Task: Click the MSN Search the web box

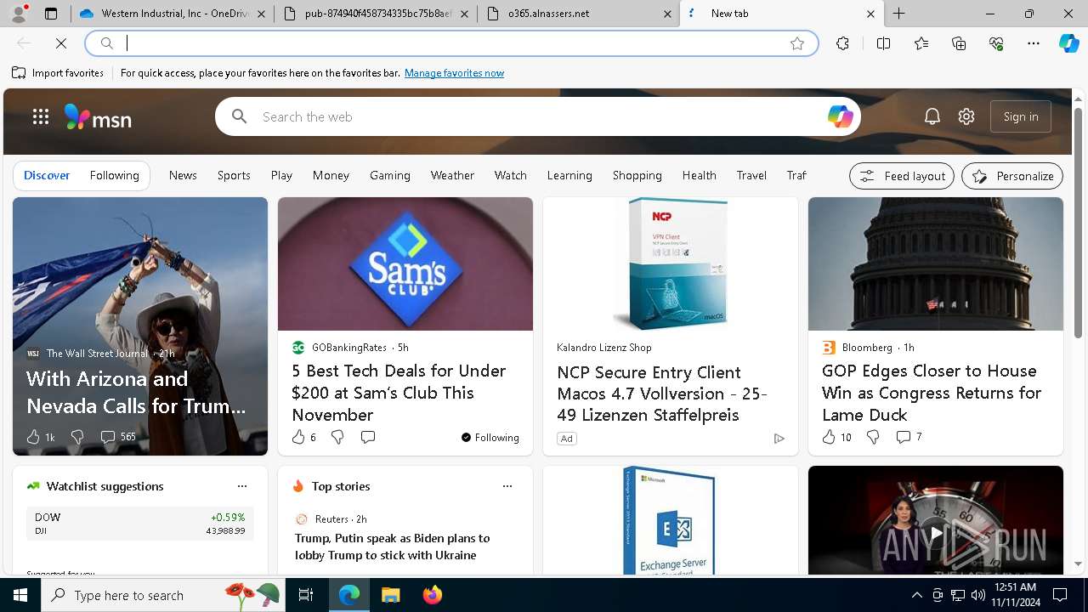Action: pos(537,116)
